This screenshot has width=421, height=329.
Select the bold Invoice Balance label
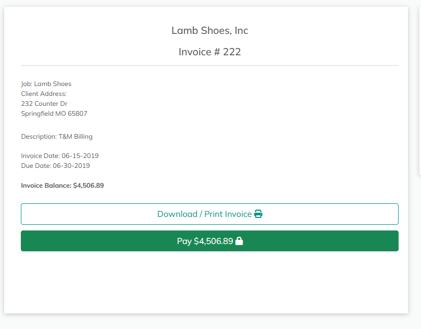[x=46, y=186]
